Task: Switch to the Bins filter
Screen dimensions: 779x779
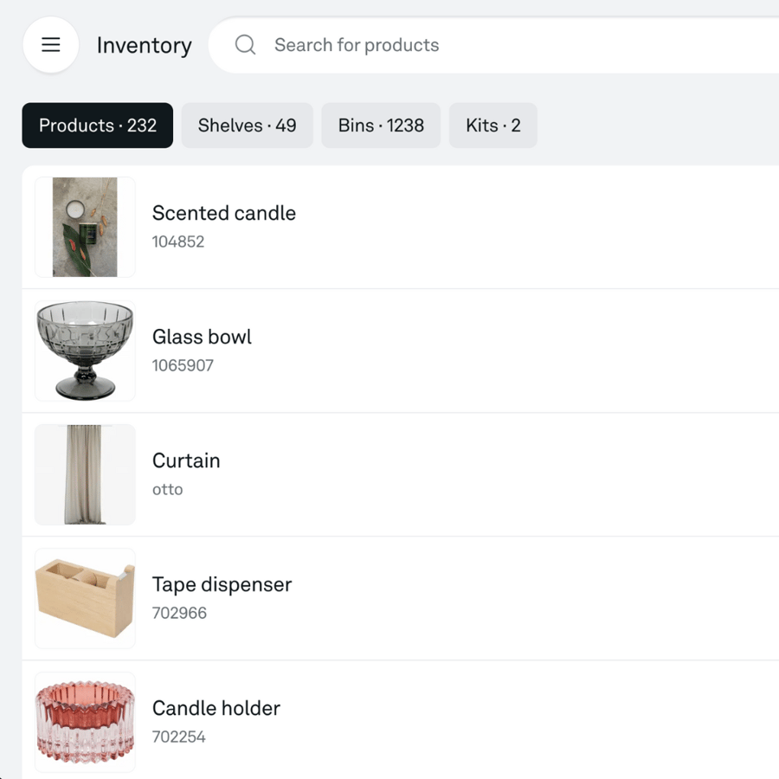Action: pyautogui.click(x=381, y=126)
